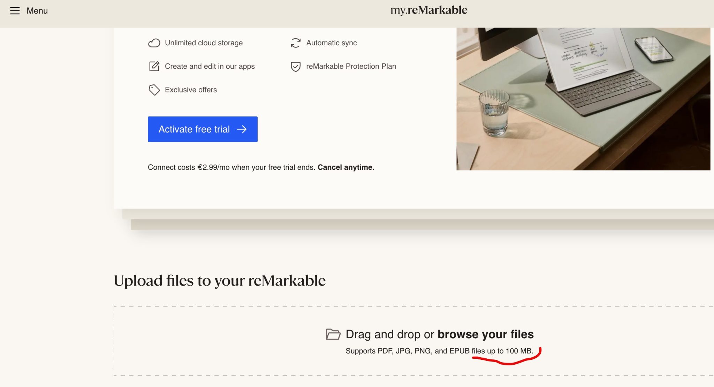Click the Upload files to your reMarkable heading
This screenshot has width=714, height=387.
(220, 280)
